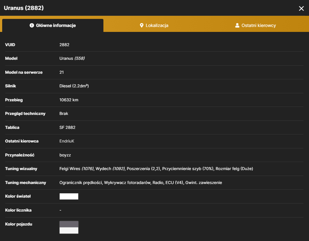Click the Model na serwerze value 21
The width and height of the screenshot is (309, 241).
(62, 72)
